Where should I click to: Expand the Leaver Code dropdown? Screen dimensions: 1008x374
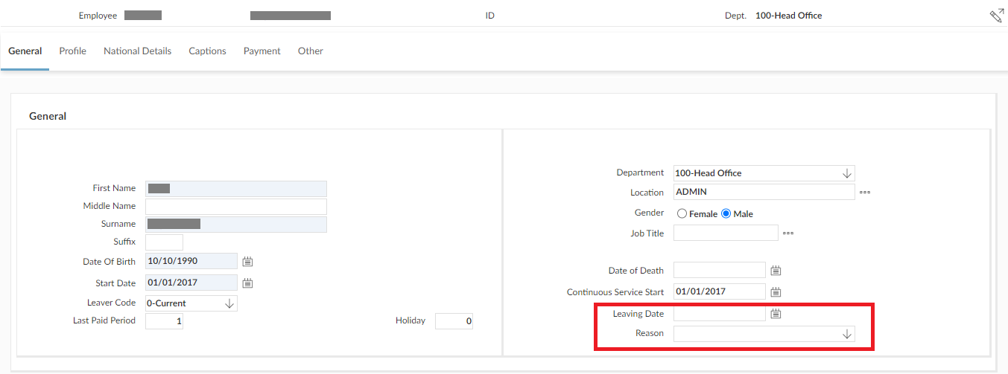(x=229, y=303)
